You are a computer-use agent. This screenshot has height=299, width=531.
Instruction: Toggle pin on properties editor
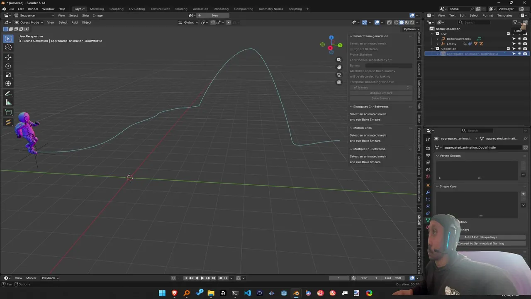coord(525,138)
